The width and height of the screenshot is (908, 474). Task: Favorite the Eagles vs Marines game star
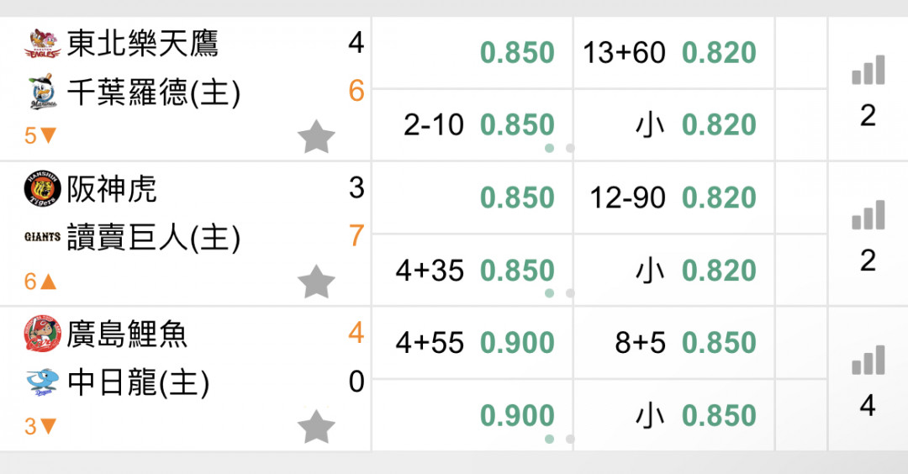point(316,137)
